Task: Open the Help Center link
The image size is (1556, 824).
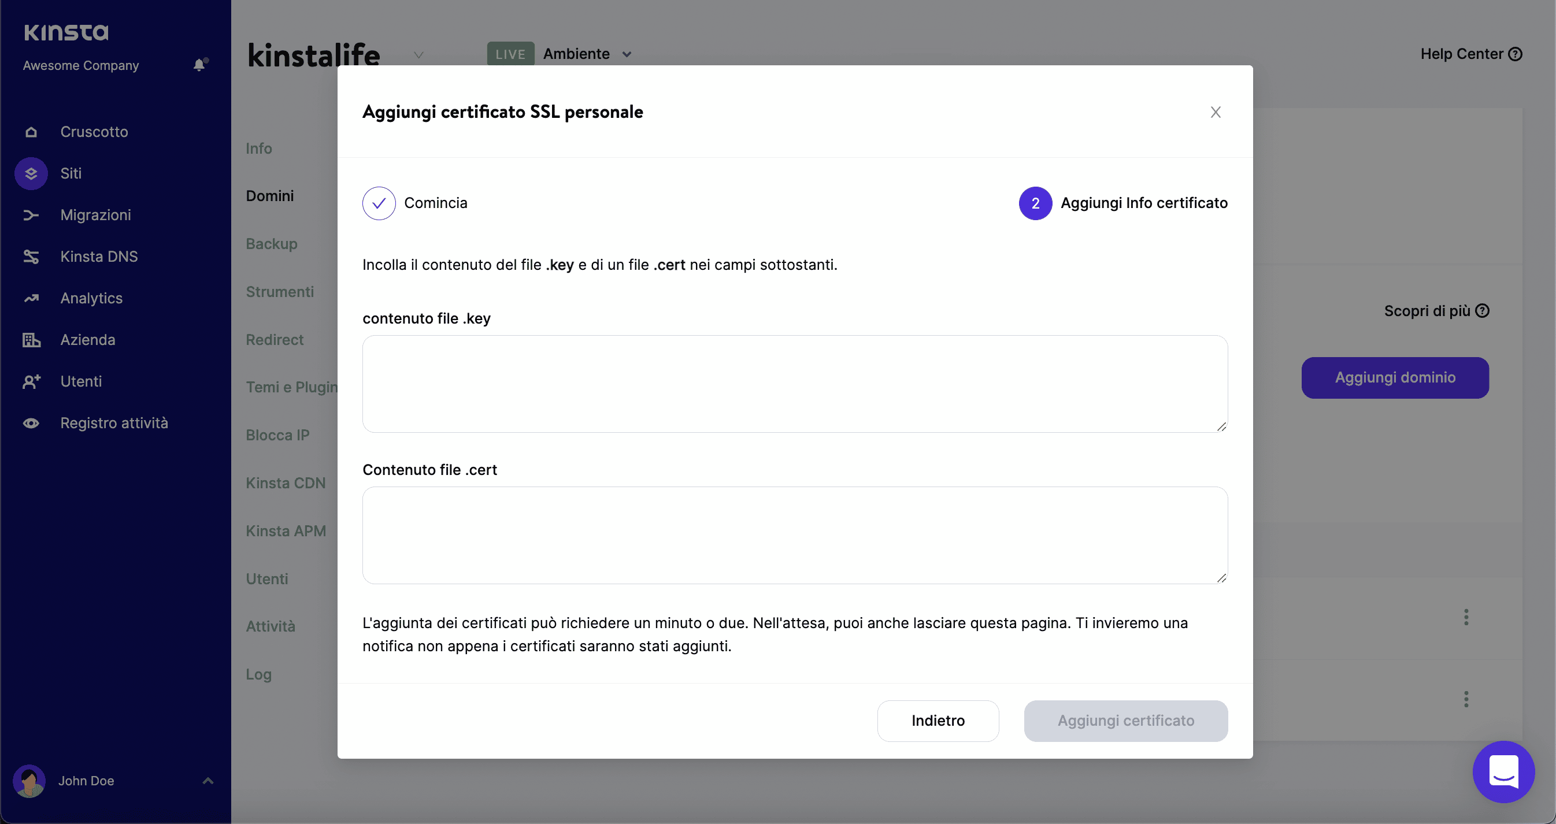Action: pos(1471,54)
